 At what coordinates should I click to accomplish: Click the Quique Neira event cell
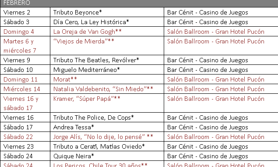pyautogui.click(x=107, y=156)
